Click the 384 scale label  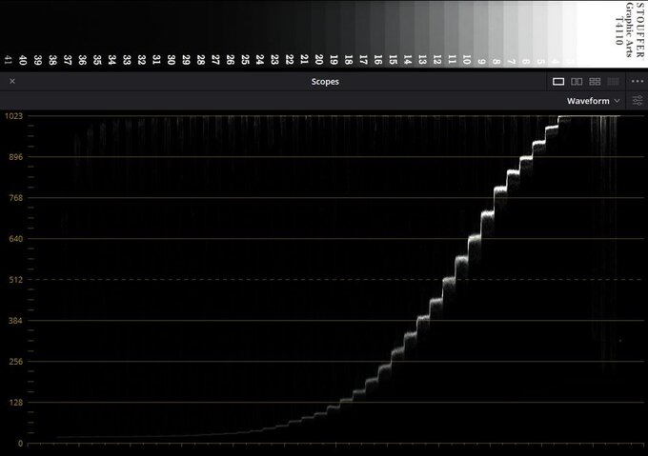(15, 320)
